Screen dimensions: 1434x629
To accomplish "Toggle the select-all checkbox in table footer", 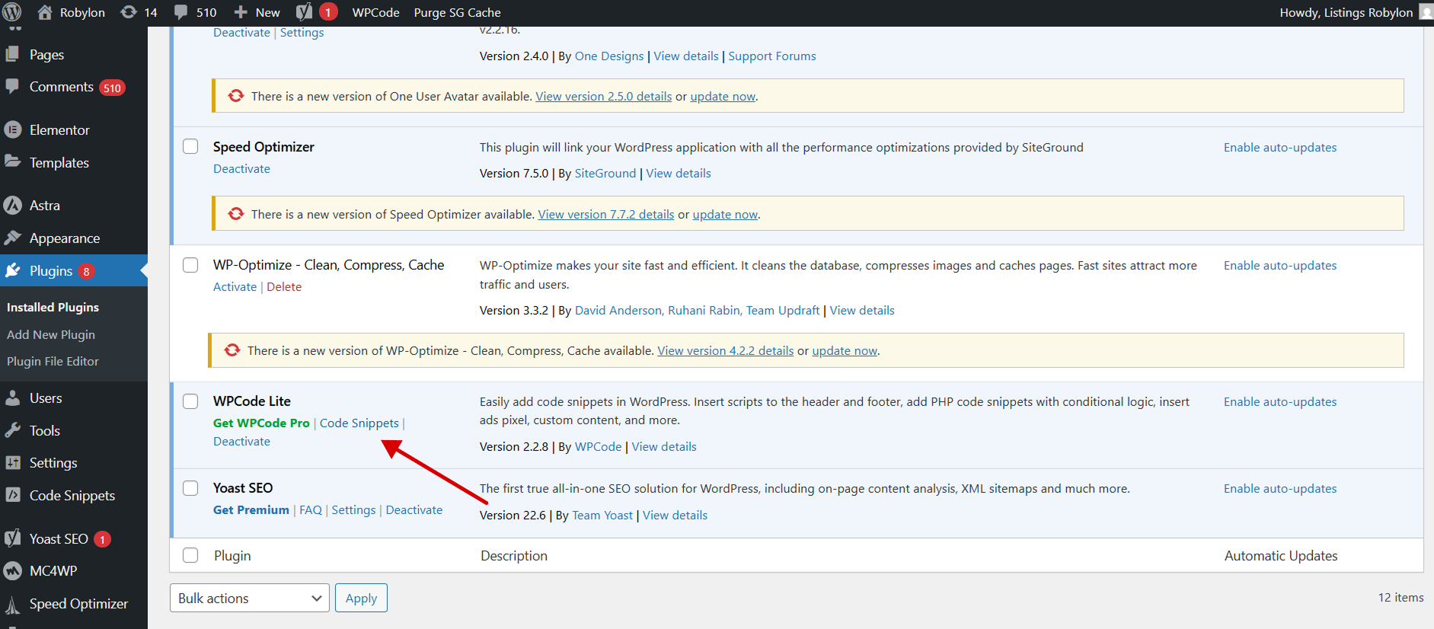I will coord(190,555).
